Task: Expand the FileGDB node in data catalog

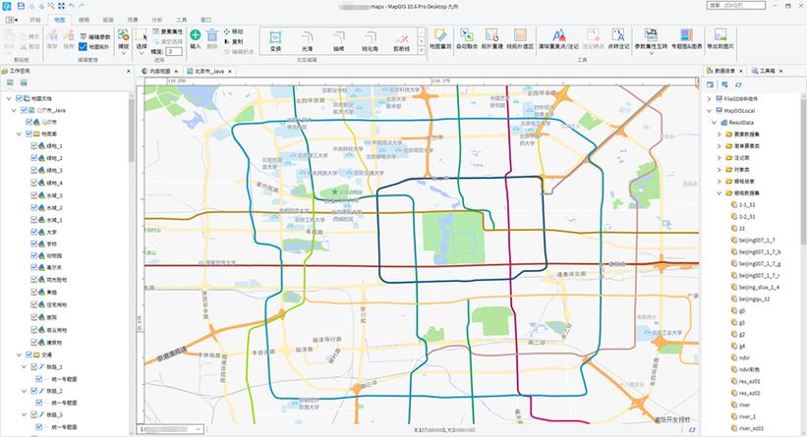Action: pyautogui.click(x=710, y=99)
